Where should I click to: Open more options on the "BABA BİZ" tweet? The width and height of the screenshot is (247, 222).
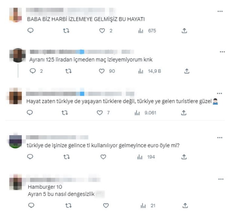coord(220,11)
